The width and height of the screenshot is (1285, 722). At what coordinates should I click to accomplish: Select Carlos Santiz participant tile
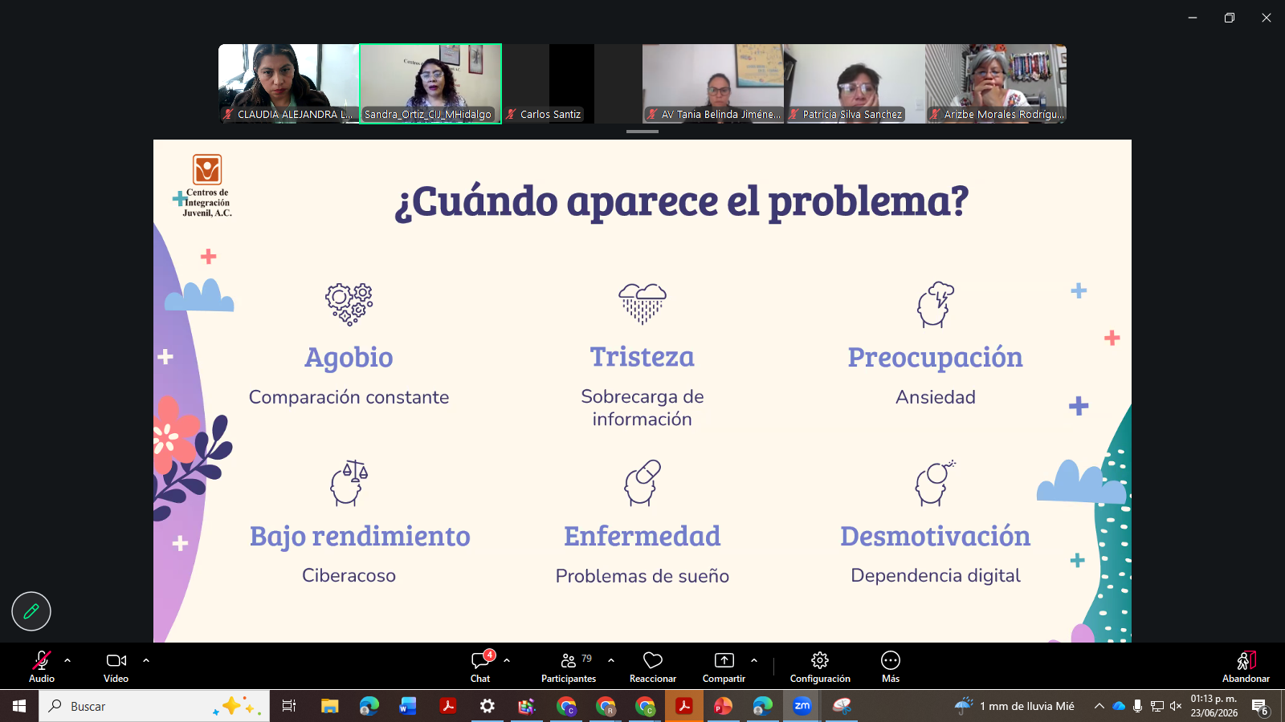pyautogui.click(x=572, y=83)
